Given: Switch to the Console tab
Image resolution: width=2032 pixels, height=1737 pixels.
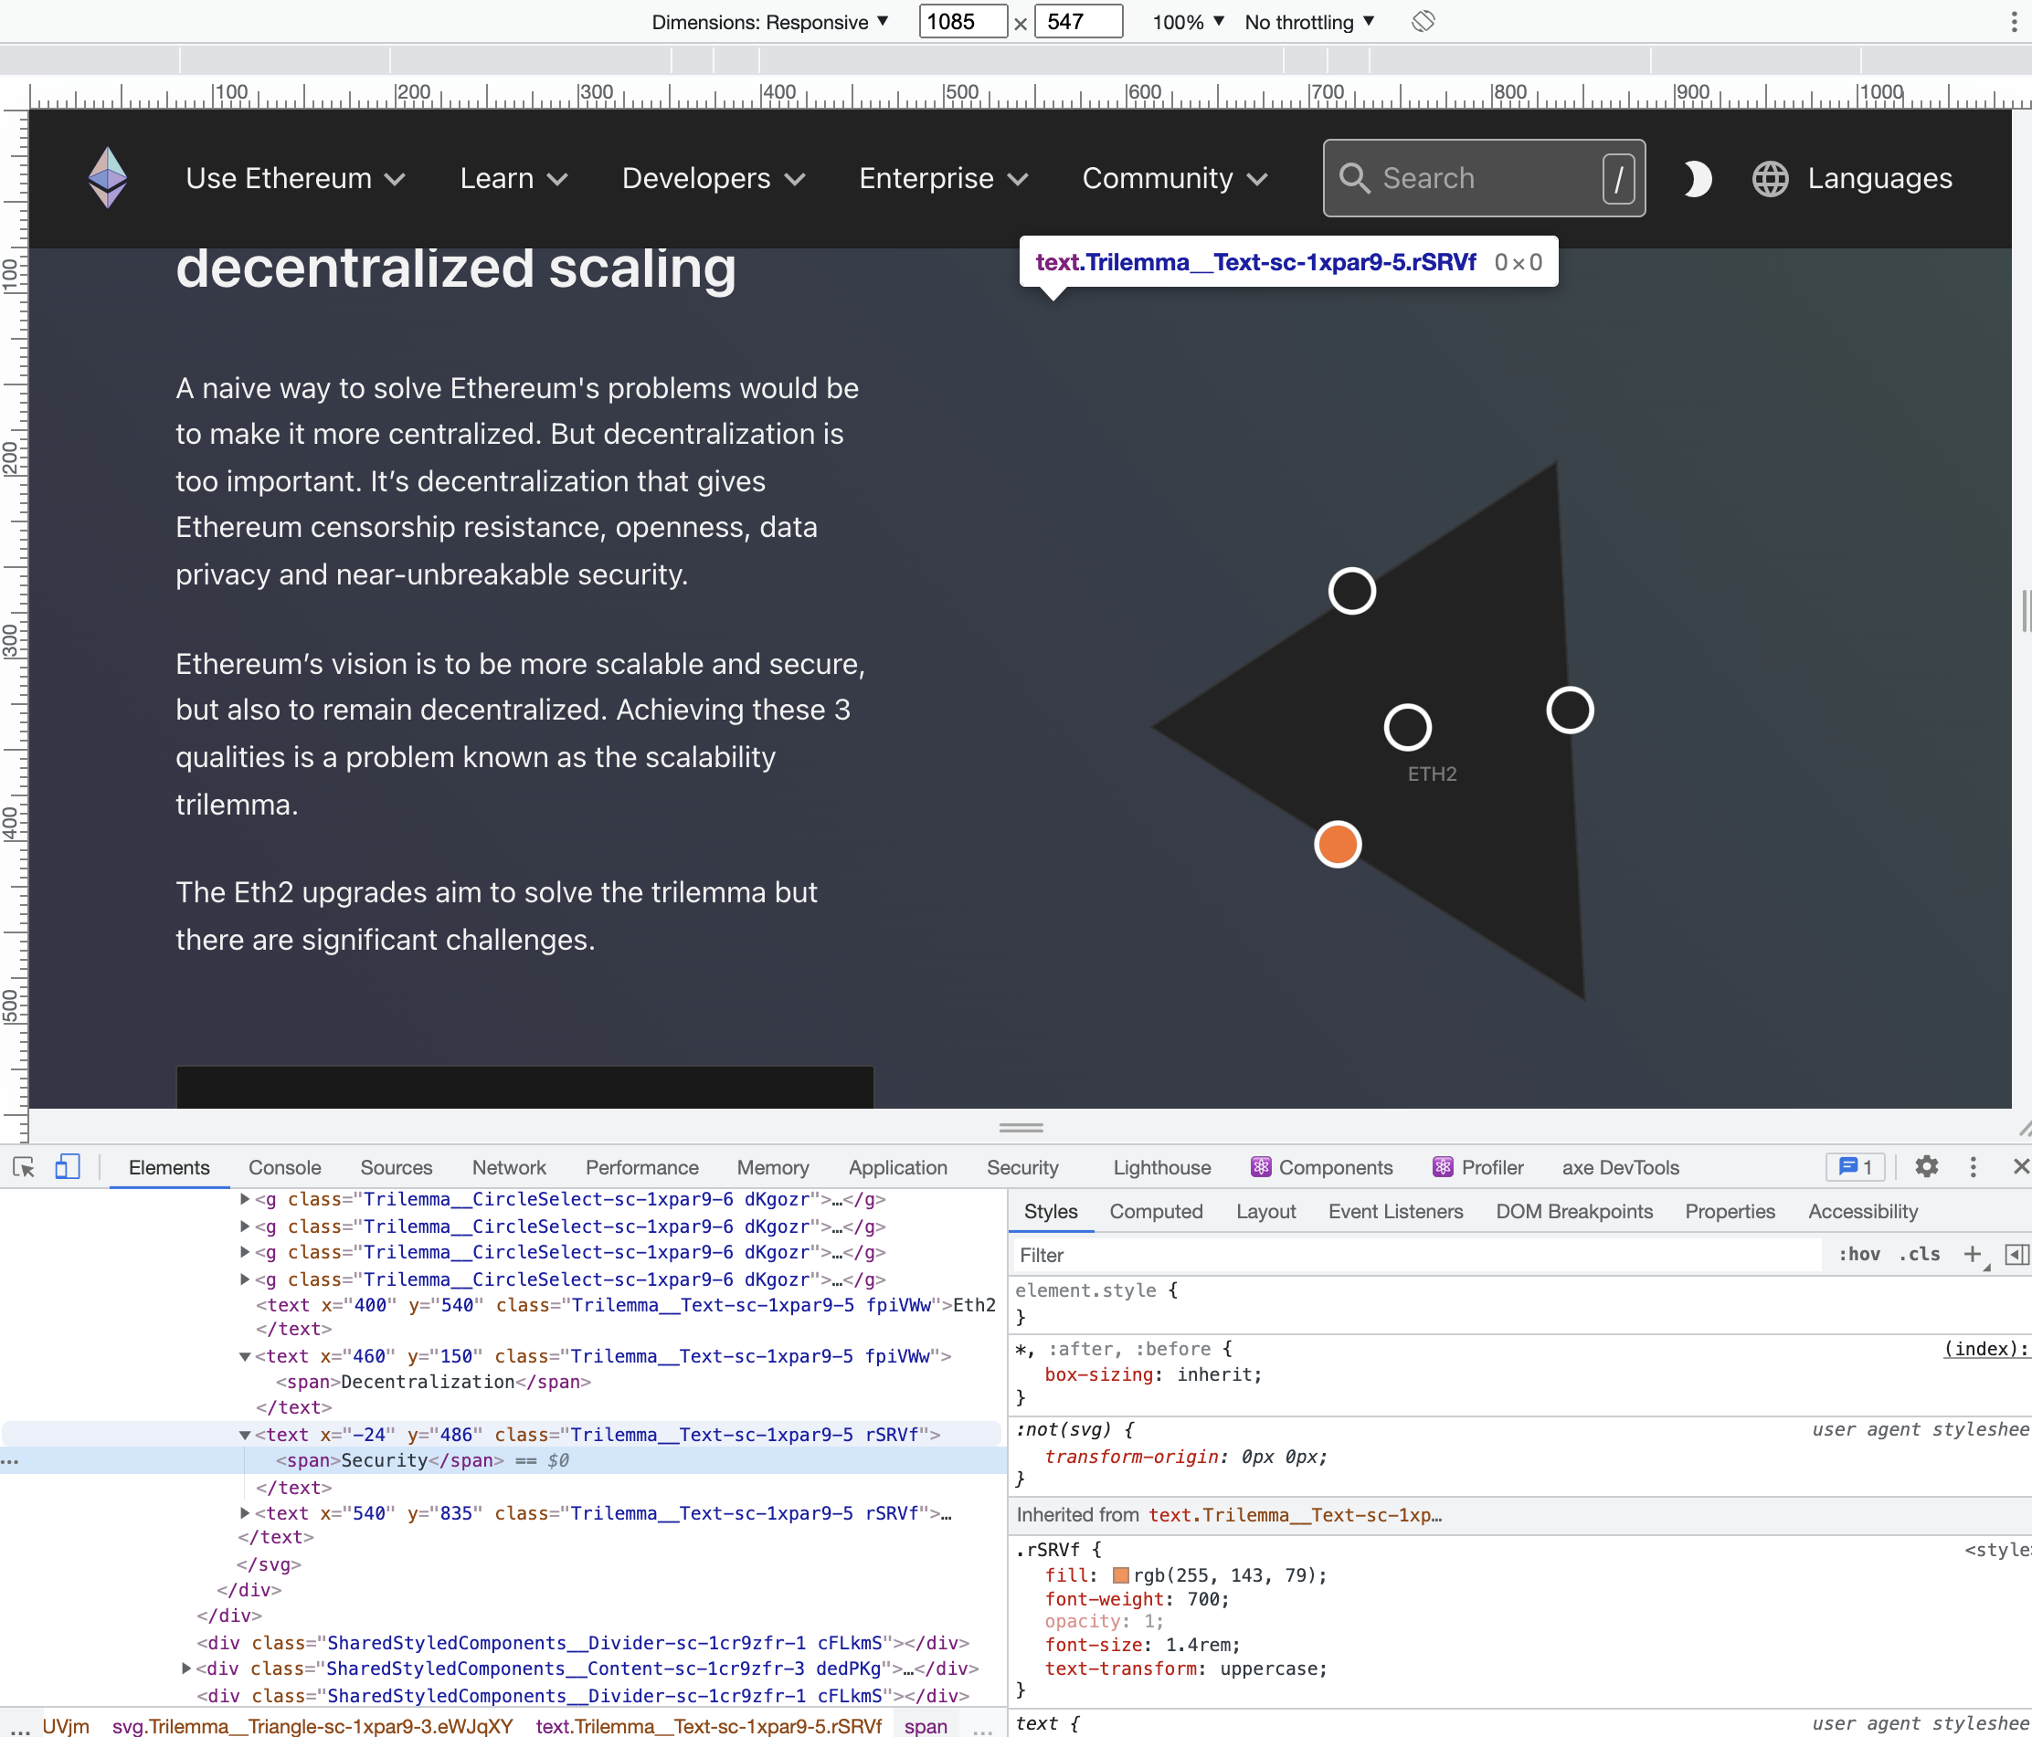Looking at the screenshot, I should coord(284,1166).
